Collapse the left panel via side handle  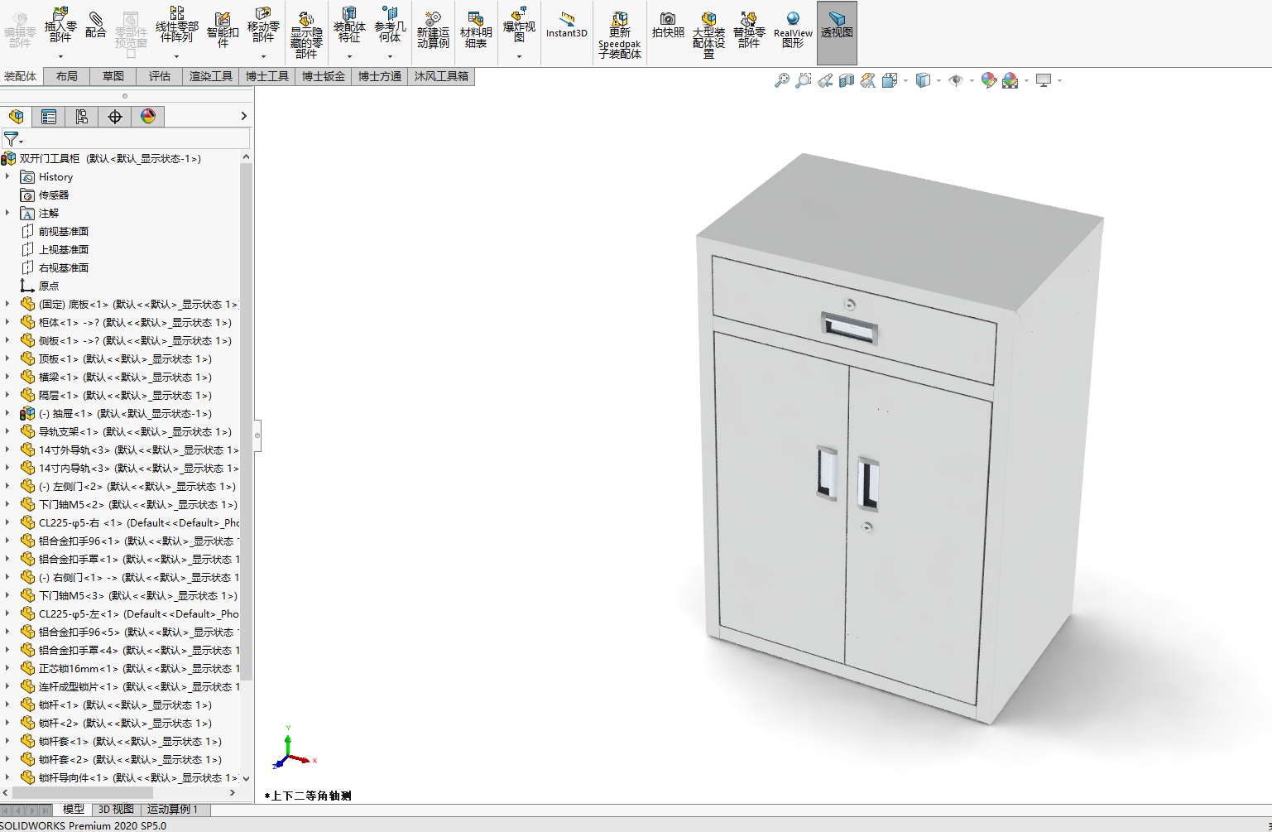coord(257,435)
